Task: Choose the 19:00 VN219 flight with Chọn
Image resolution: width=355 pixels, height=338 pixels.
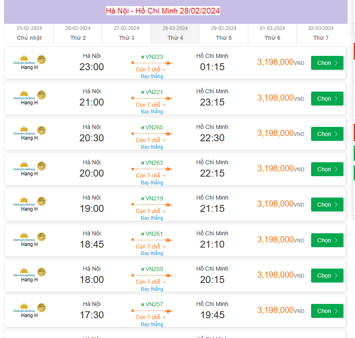Action: point(327,205)
